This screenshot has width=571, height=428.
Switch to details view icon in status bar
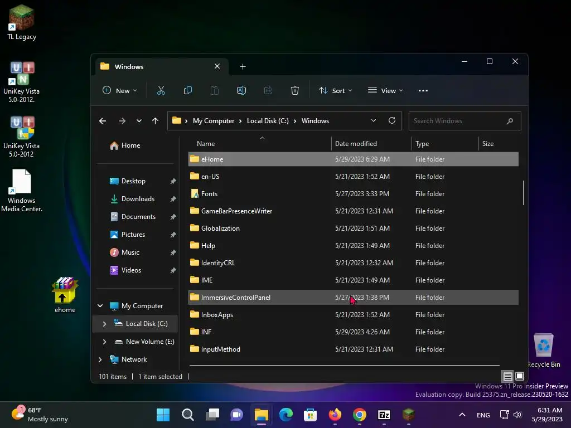tap(507, 376)
